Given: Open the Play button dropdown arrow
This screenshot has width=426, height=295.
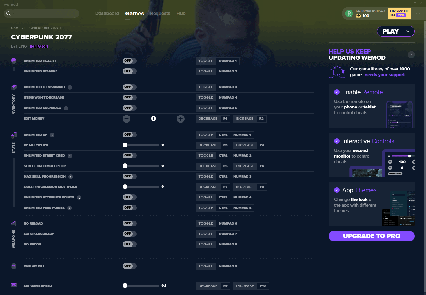Looking at the screenshot, I should click(408, 31).
